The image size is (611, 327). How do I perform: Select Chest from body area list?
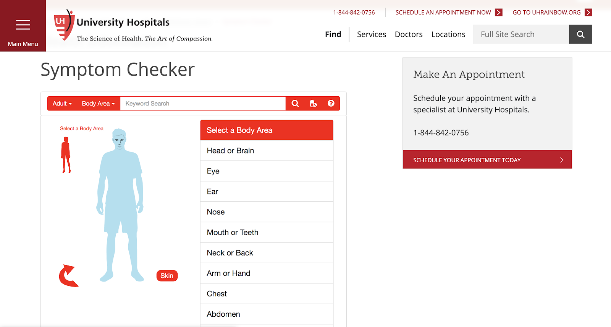coord(267,294)
